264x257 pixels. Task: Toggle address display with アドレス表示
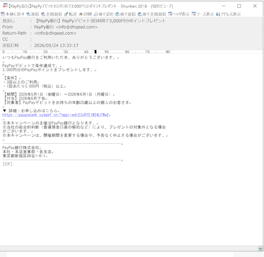coord(228,14)
